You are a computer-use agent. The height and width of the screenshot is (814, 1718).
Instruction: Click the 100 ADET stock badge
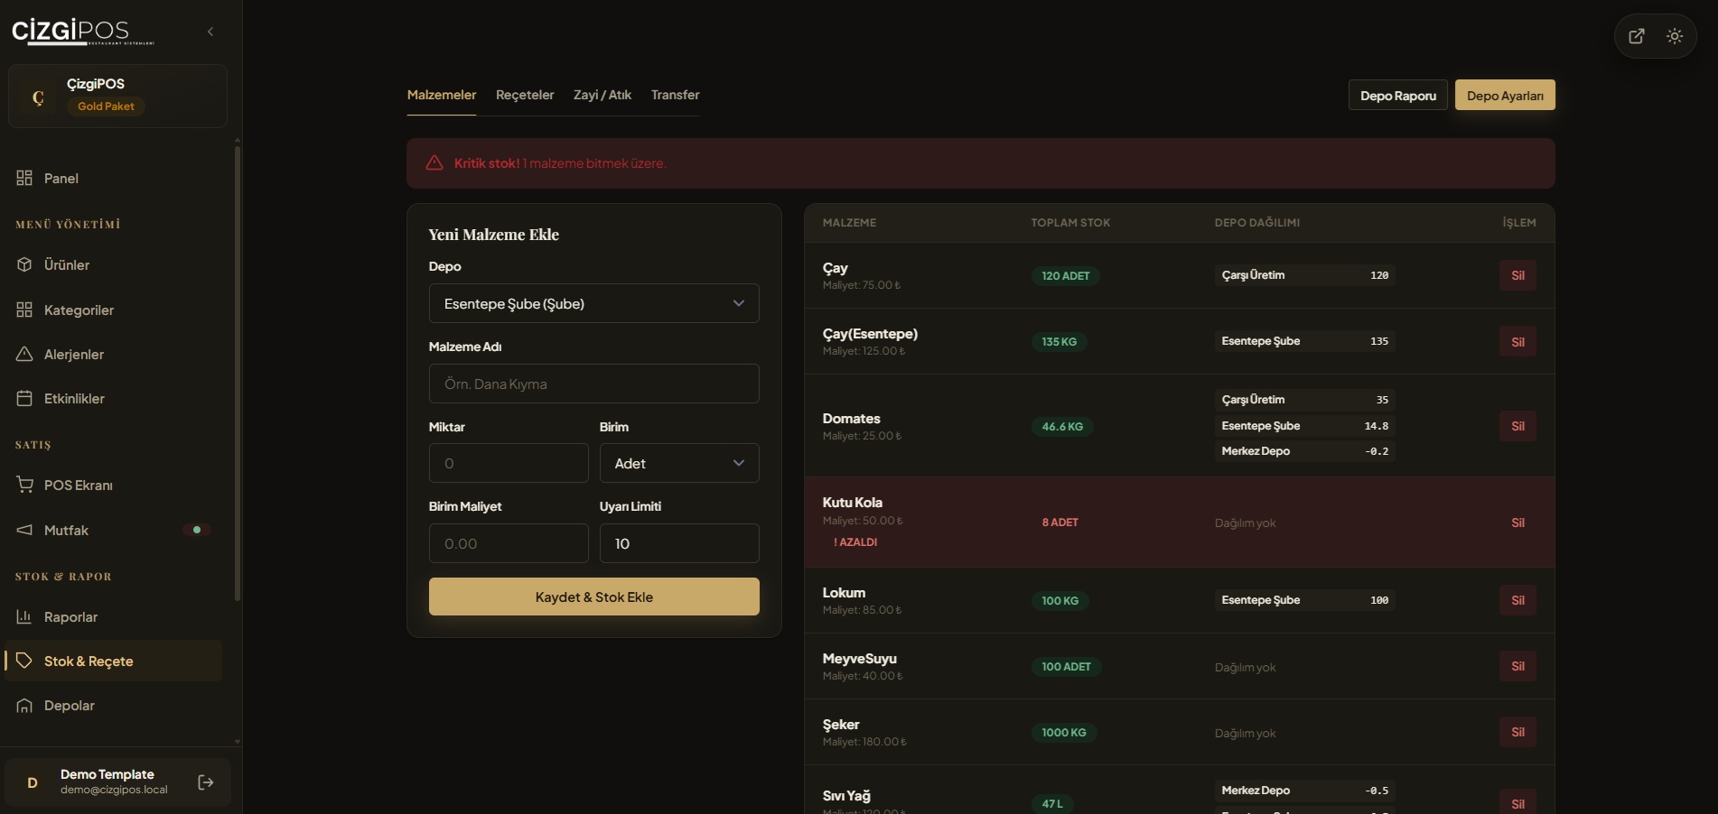tap(1067, 667)
